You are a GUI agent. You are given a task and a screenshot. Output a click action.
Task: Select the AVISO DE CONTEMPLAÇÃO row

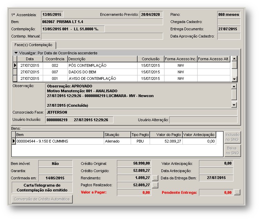pyautogui.click(x=123, y=78)
